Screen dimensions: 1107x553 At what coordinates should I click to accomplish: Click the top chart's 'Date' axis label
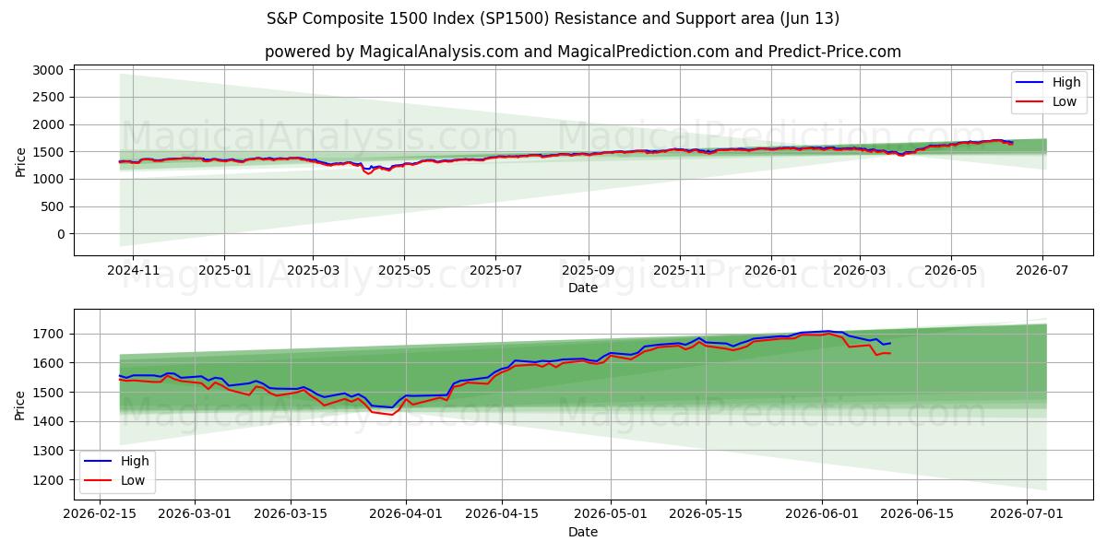(583, 288)
